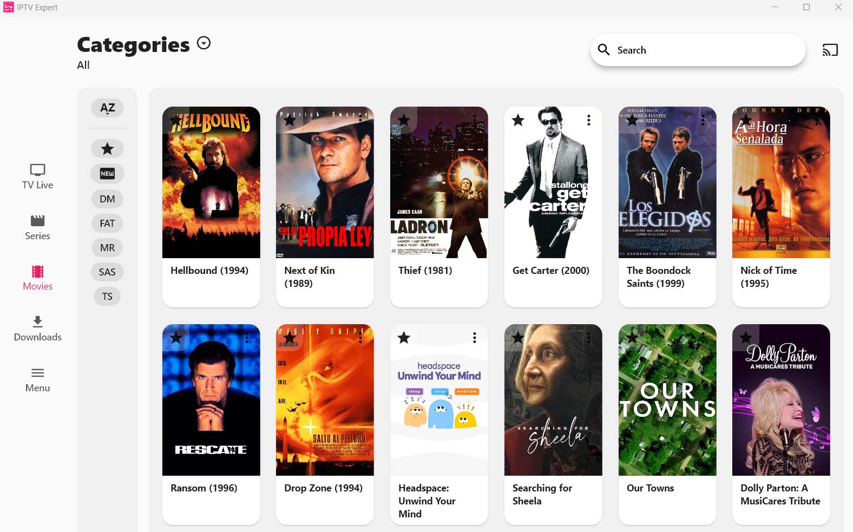Click the 'Get Carter (2000)' title
The image size is (853, 532).
coord(551,270)
